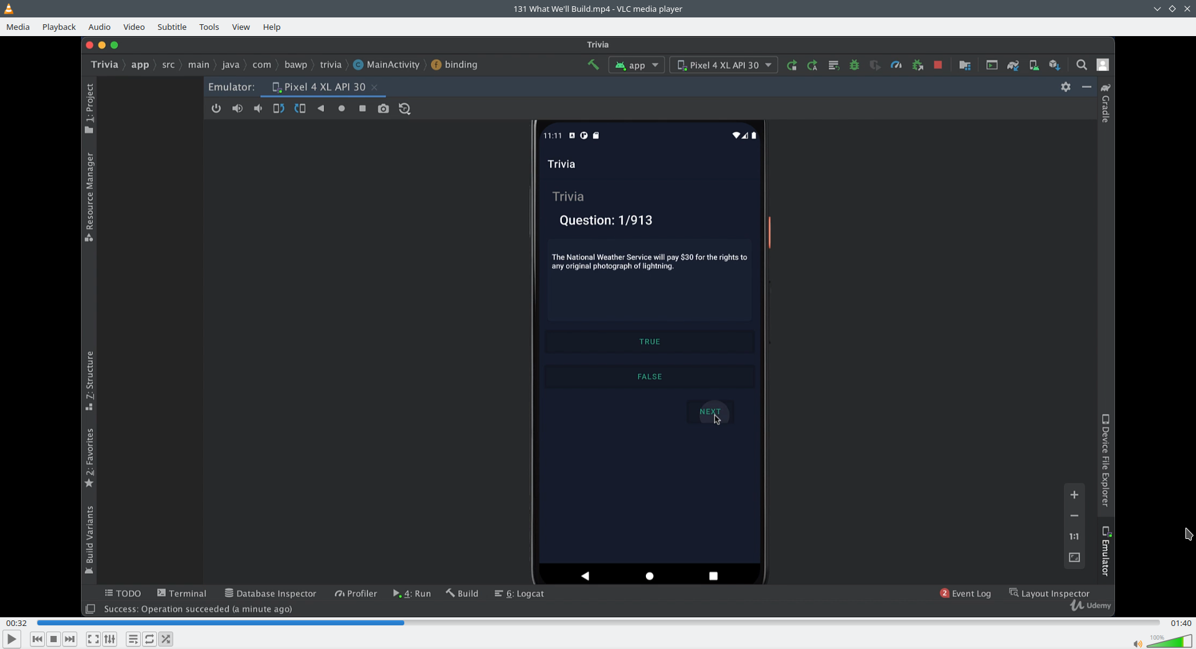Open the app run configuration dropdown
The width and height of the screenshot is (1196, 649).
click(x=637, y=65)
